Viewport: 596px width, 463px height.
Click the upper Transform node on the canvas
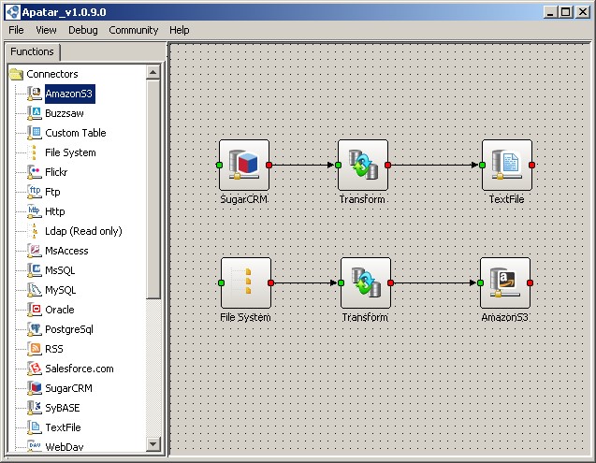click(363, 165)
